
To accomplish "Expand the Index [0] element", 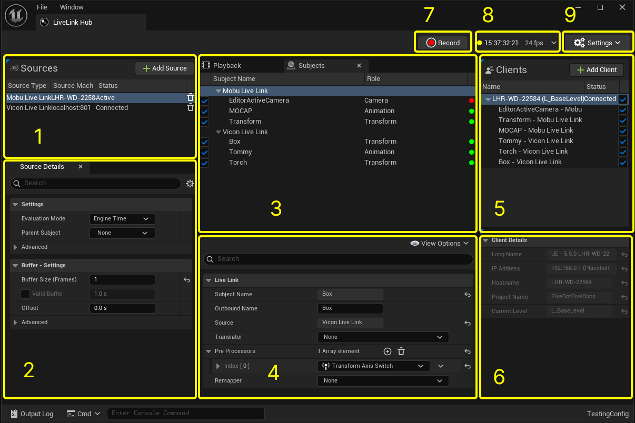I will pos(218,366).
